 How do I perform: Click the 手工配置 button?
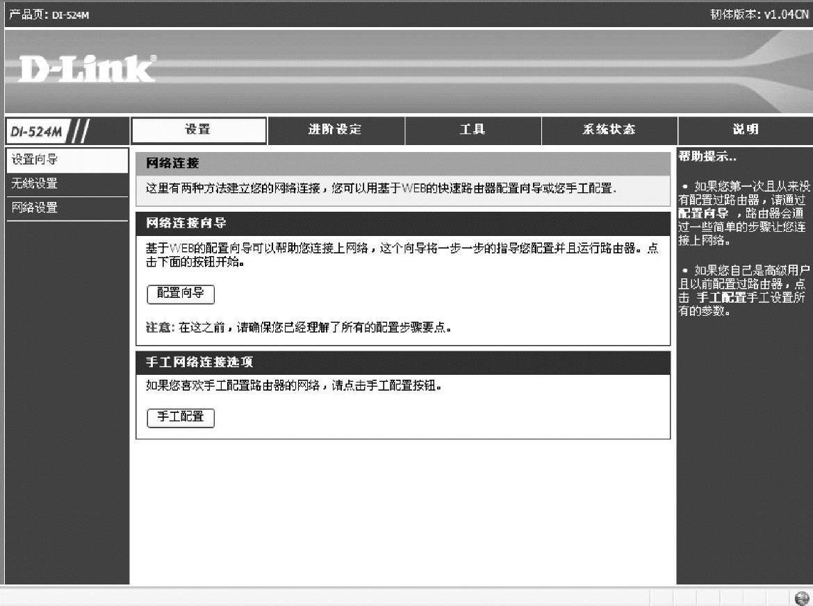tap(181, 417)
